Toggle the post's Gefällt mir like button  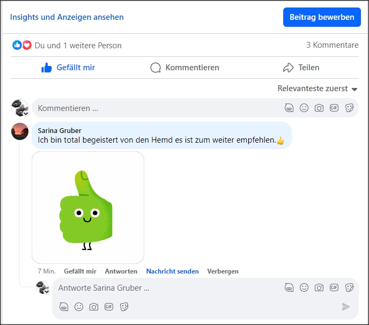tap(68, 68)
